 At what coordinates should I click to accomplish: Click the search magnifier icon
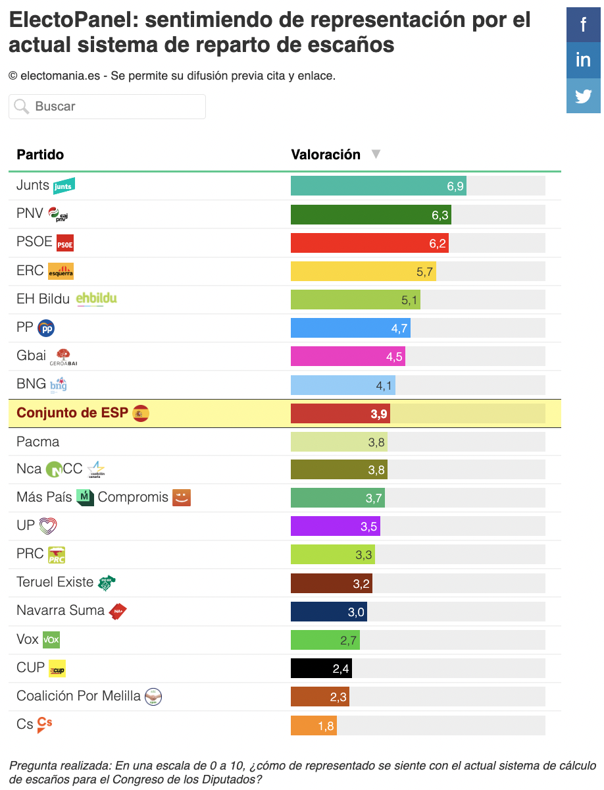click(x=22, y=107)
